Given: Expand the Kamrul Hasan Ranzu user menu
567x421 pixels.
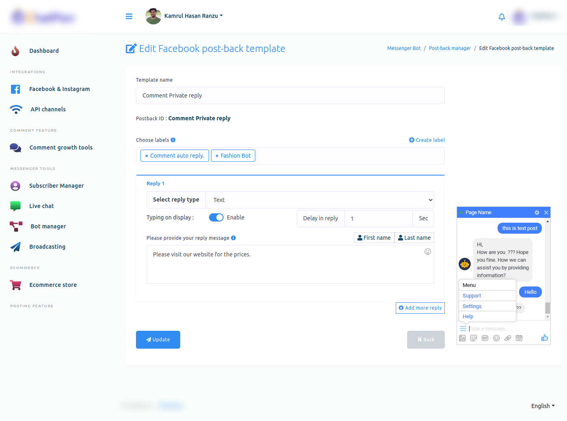Looking at the screenshot, I should [193, 16].
